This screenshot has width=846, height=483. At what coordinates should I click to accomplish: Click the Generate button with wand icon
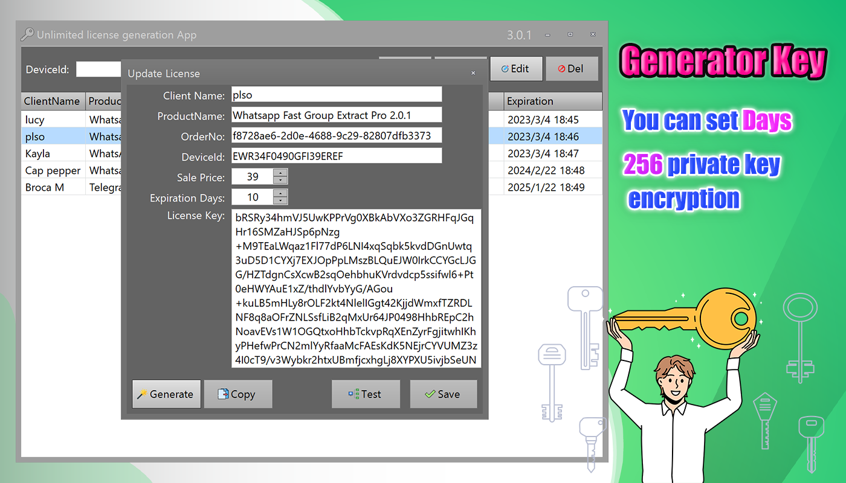167,394
